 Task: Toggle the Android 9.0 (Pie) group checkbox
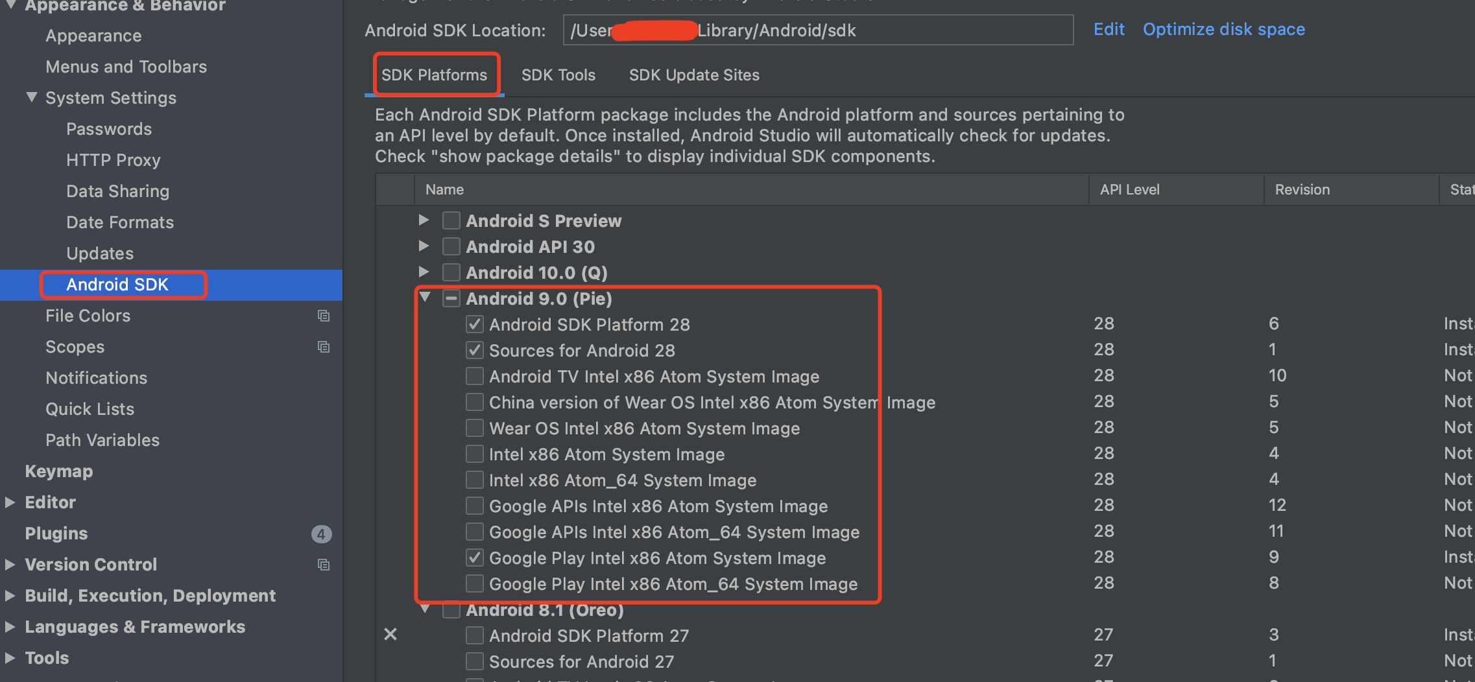coord(451,299)
